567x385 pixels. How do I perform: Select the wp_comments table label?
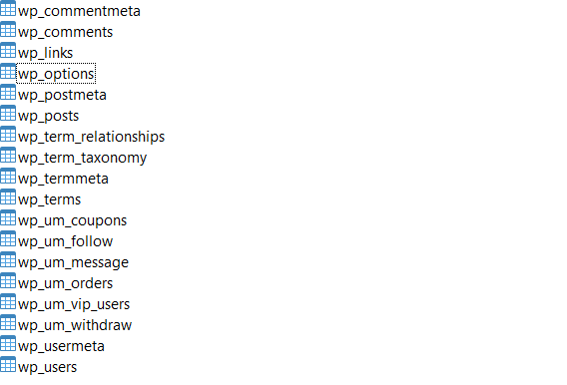coord(66,32)
